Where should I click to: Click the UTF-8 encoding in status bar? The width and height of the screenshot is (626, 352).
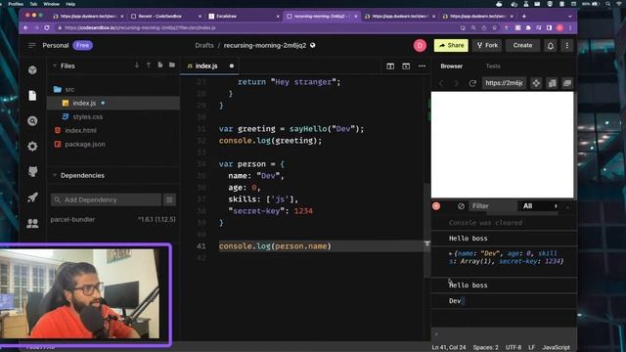click(514, 348)
